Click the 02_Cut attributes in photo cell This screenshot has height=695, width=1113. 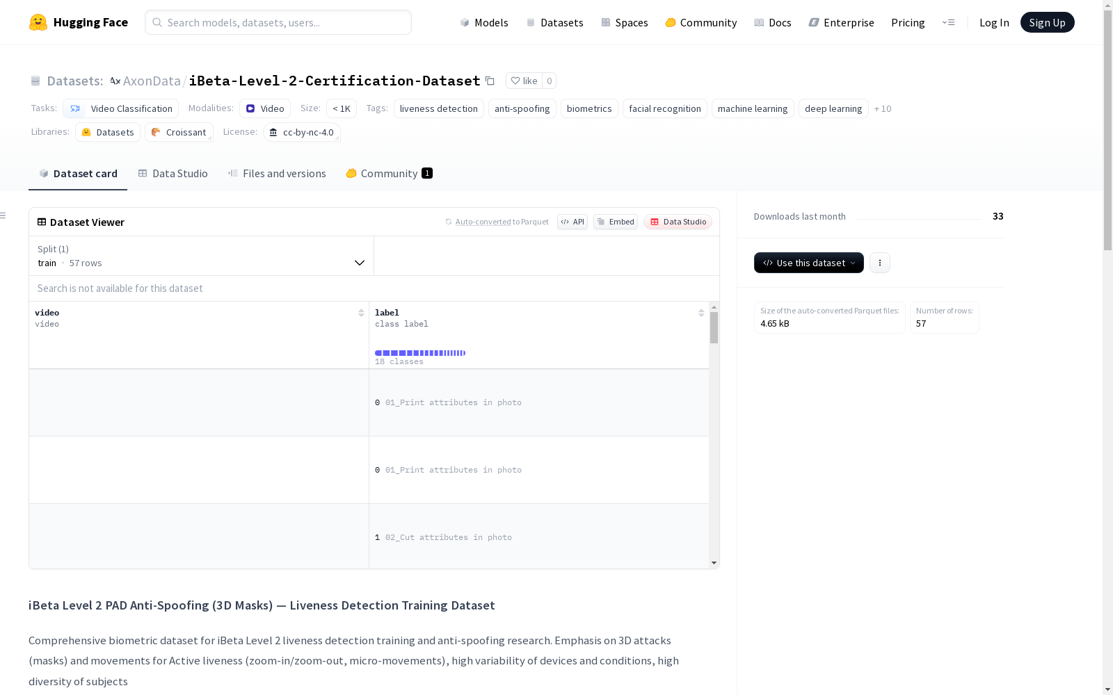click(x=539, y=537)
